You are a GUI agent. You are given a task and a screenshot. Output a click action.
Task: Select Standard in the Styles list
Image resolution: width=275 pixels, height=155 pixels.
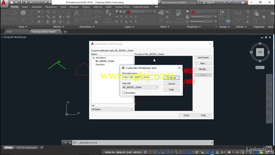pyautogui.click(x=100, y=64)
